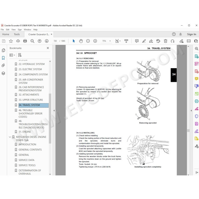Share a link with the link icon
Screen dimensions: 199x199
click(x=181, y=41)
